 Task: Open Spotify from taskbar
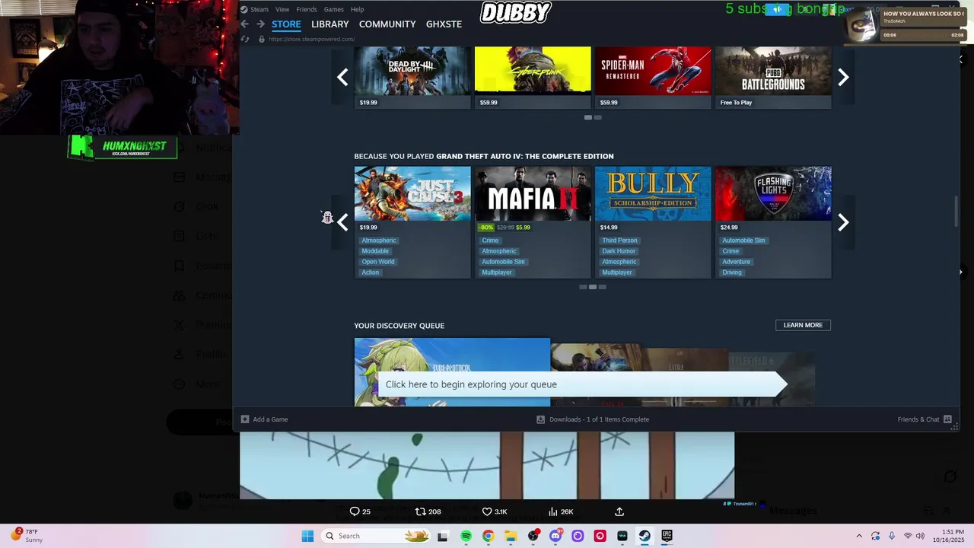[x=466, y=536]
